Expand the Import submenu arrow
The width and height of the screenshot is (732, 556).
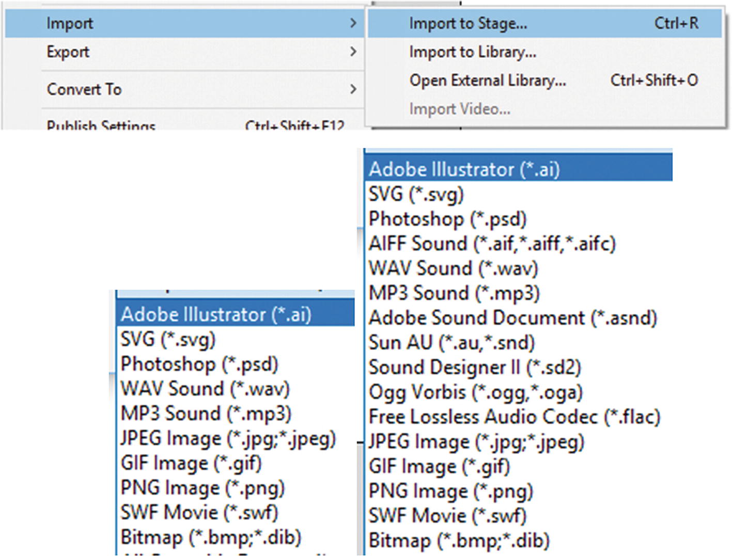pos(353,23)
